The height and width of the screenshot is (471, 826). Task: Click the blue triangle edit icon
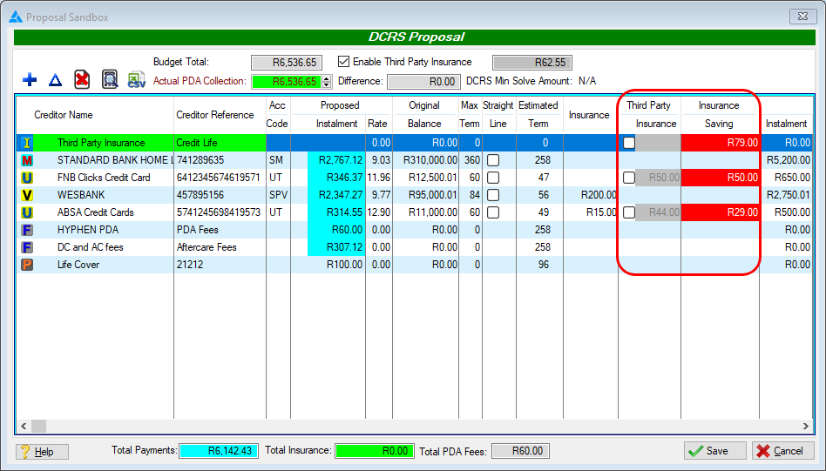[x=55, y=80]
